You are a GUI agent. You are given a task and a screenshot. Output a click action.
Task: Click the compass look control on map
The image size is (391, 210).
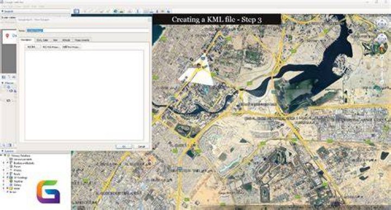tap(381, 24)
